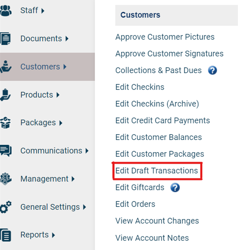Click the General Settings gears icon
The height and width of the screenshot is (250, 238).
[x=6, y=207]
